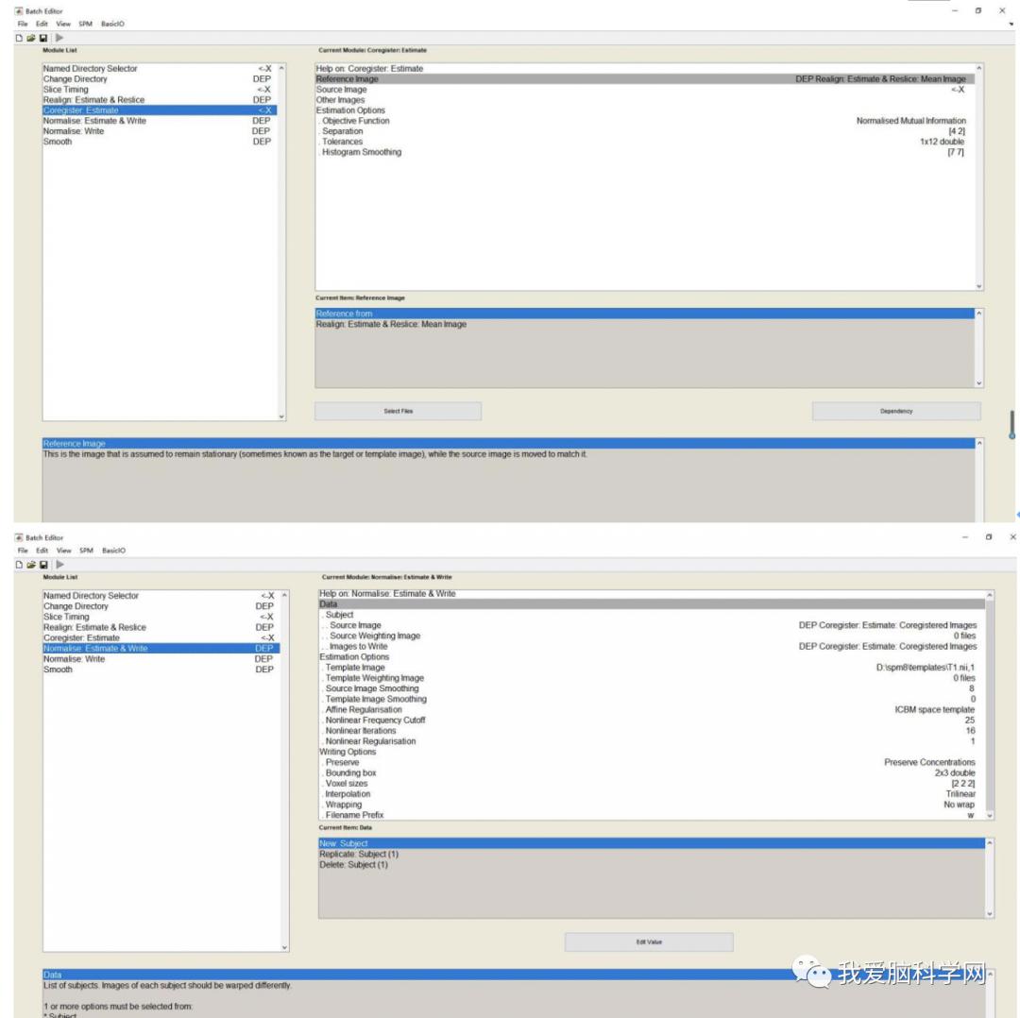This screenshot has height=1018, width=1020.
Task: Select Separation row with value [4 2]
Action: 645,130
